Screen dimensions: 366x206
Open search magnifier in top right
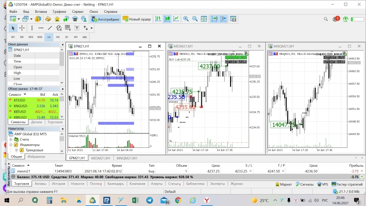[x=326, y=19]
